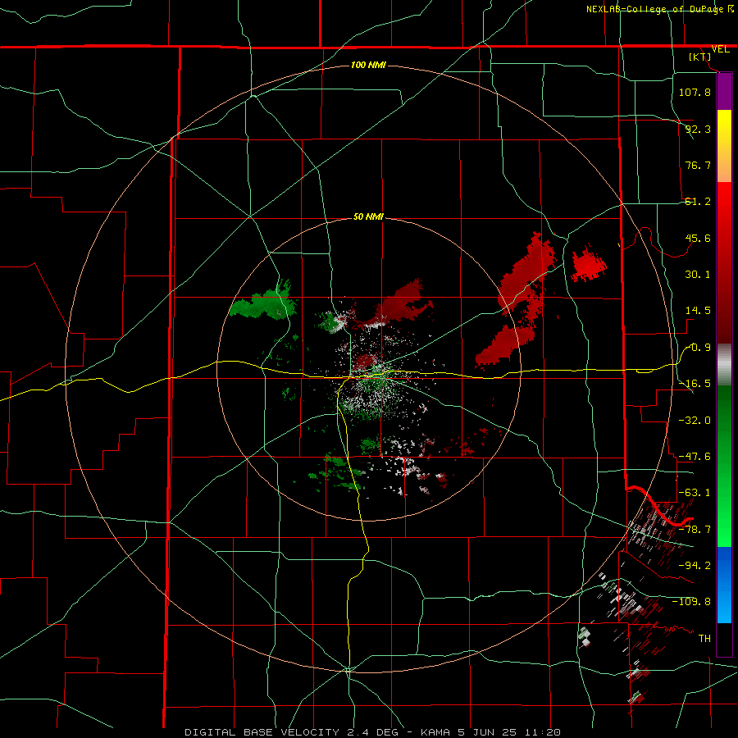Select the 61.2 scale label

[x=698, y=202]
